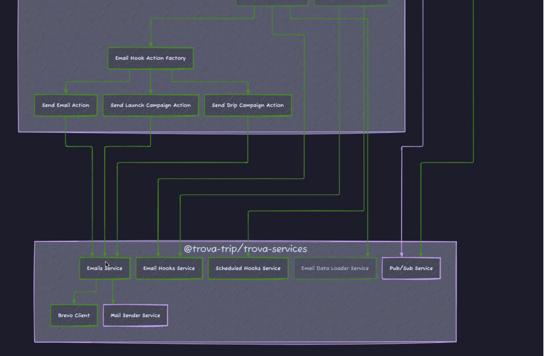Click the purple arrowhead entering Pub/Sub Service
Screen dimensions: 552x356
402,254
